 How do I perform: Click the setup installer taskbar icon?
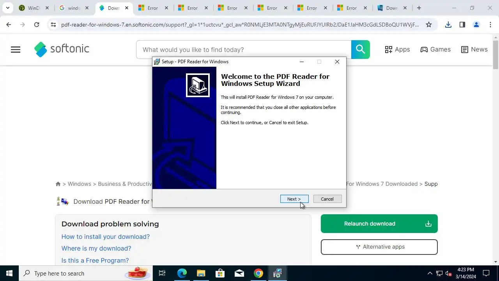277,273
